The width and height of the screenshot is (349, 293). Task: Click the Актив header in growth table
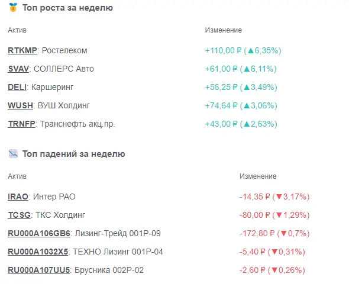[x=17, y=30]
